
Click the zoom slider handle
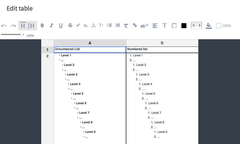(x=22, y=35)
